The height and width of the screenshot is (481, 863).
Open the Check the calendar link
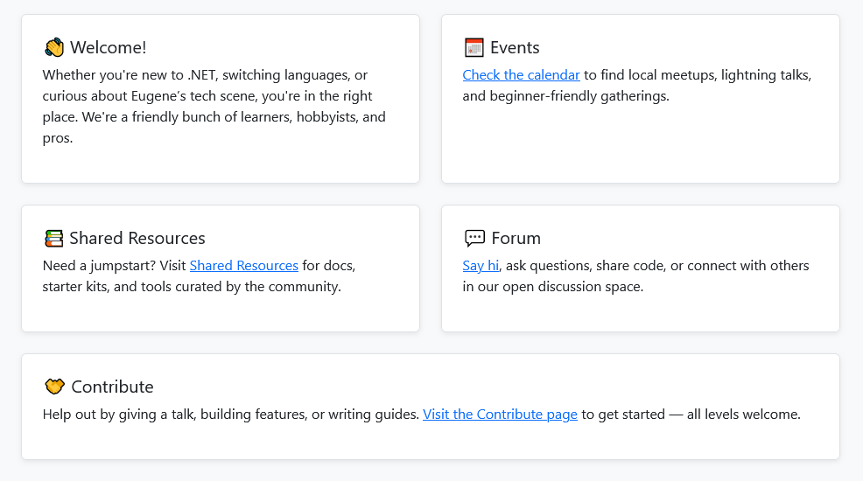pyautogui.click(x=521, y=74)
